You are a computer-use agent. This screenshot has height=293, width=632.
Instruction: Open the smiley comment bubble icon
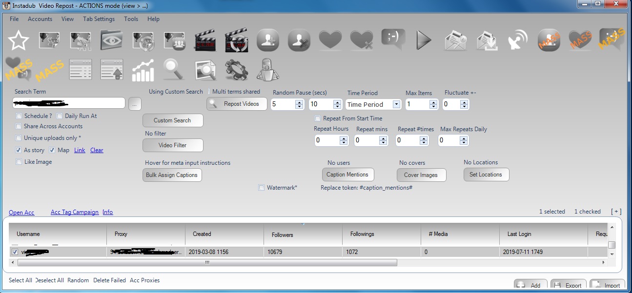393,39
